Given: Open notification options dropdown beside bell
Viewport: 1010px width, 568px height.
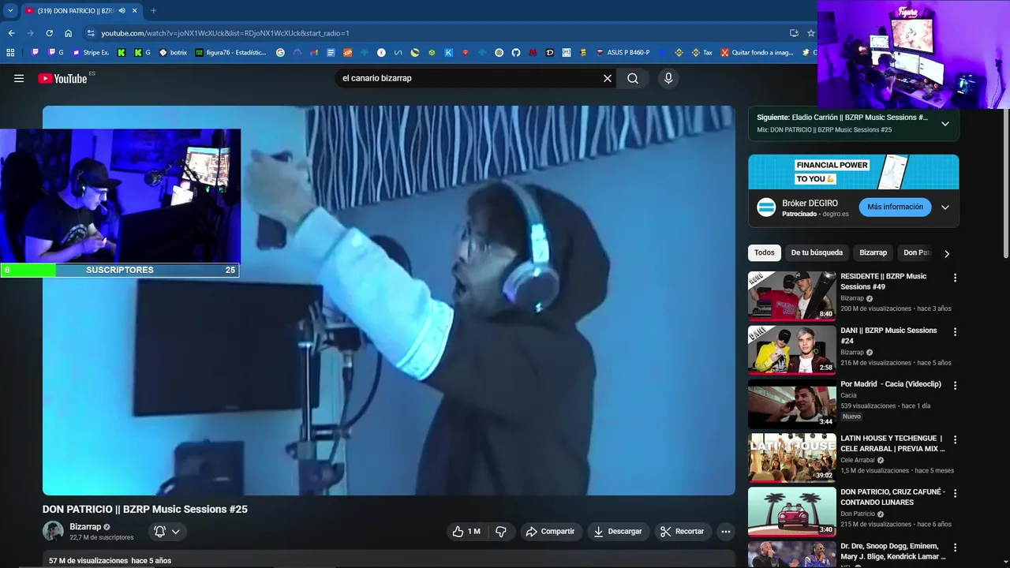Looking at the screenshot, I should pyautogui.click(x=176, y=532).
